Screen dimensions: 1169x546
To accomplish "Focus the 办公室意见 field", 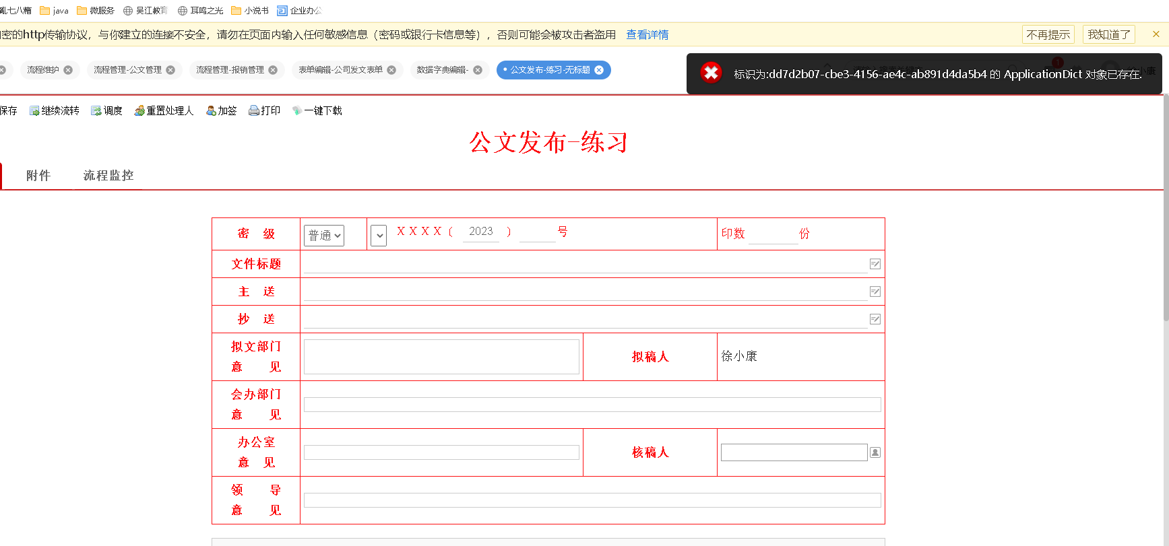I will point(441,452).
